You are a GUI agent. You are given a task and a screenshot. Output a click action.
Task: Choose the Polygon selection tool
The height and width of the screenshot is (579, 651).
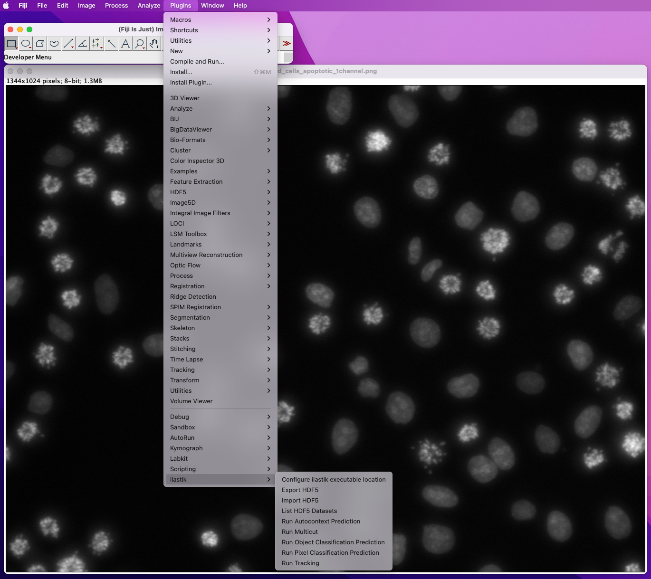point(40,44)
